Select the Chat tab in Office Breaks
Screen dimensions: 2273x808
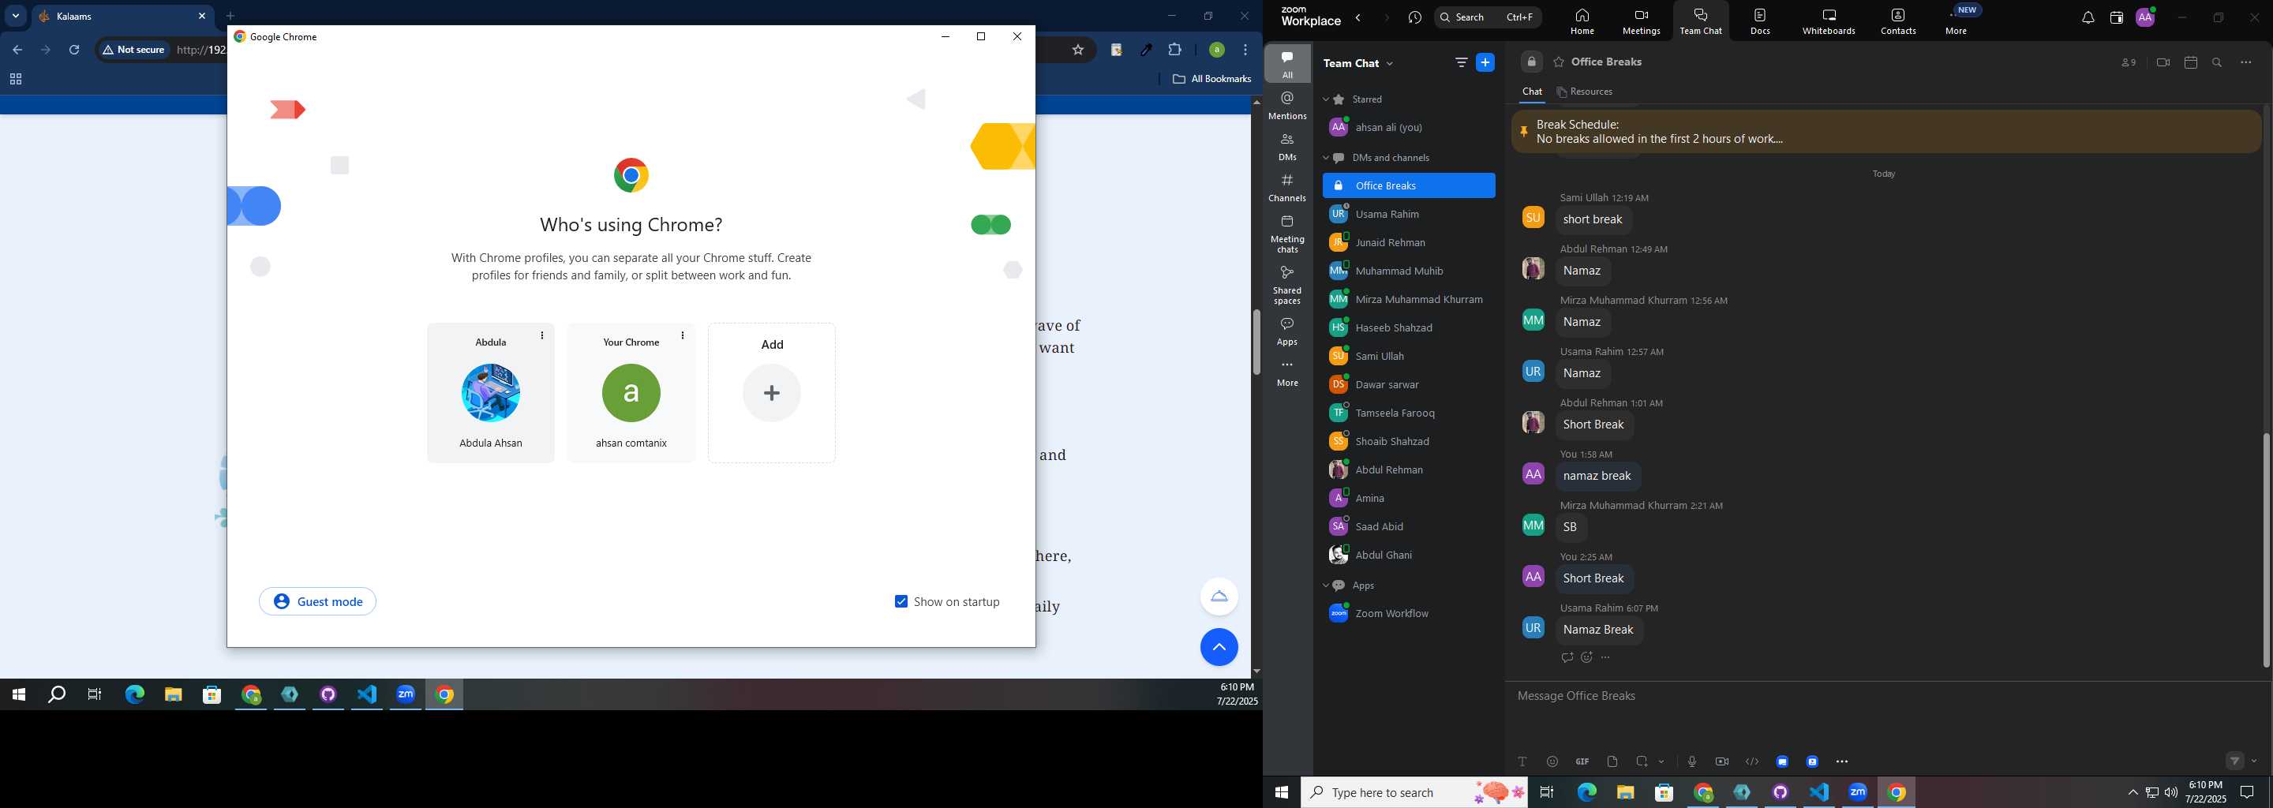click(1532, 92)
